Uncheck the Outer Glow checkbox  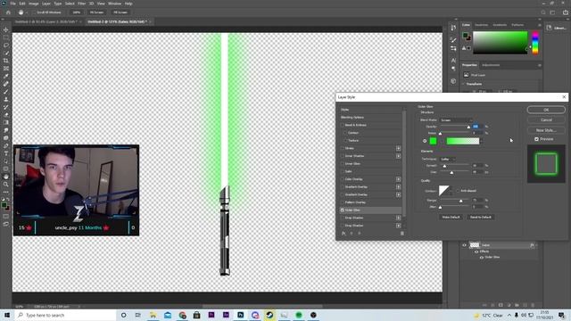coord(343,210)
